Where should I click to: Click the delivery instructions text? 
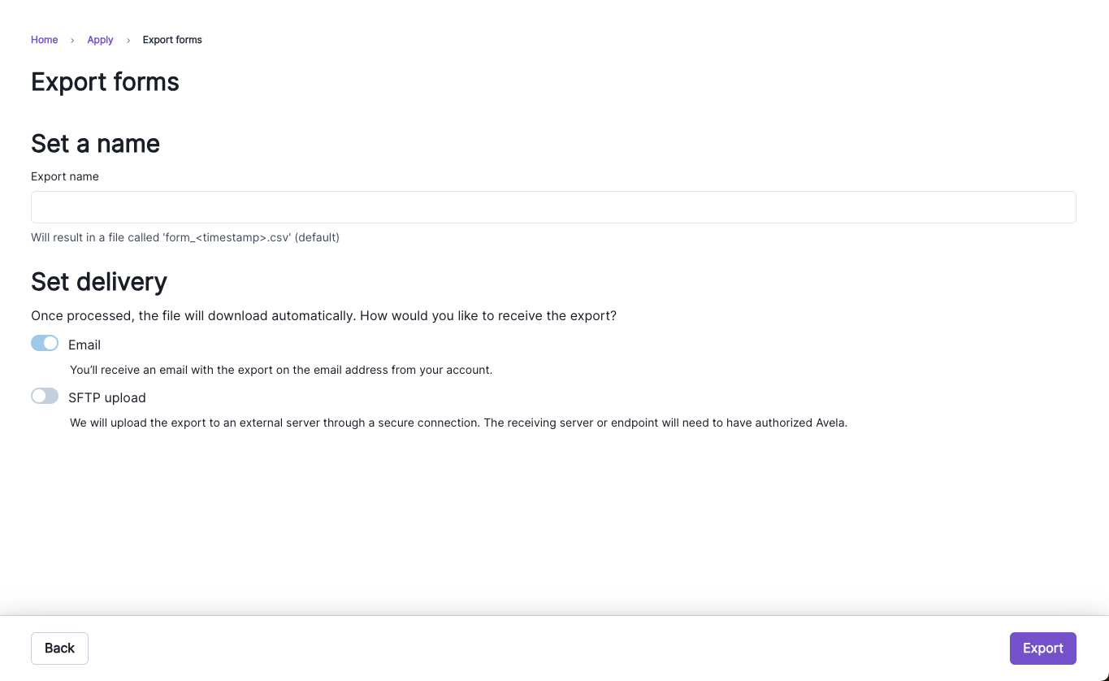pyautogui.click(x=323, y=315)
